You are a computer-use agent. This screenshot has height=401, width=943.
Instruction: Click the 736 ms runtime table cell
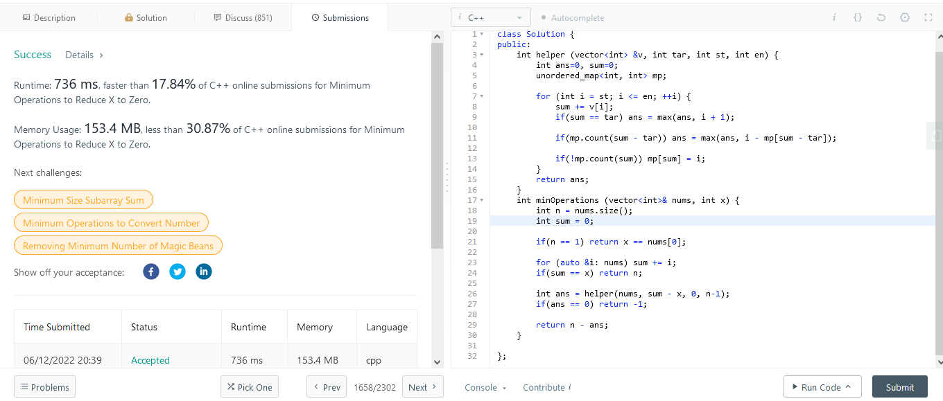[247, 360]
